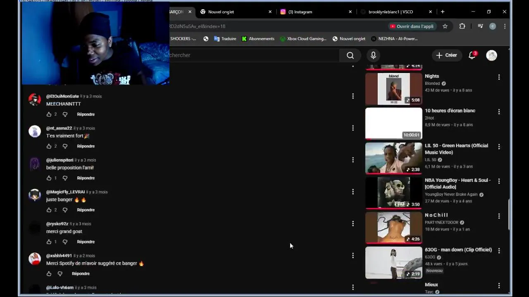Dislike the belle proposition l'ami comment
529x297 pixels.
coord(65,178)
